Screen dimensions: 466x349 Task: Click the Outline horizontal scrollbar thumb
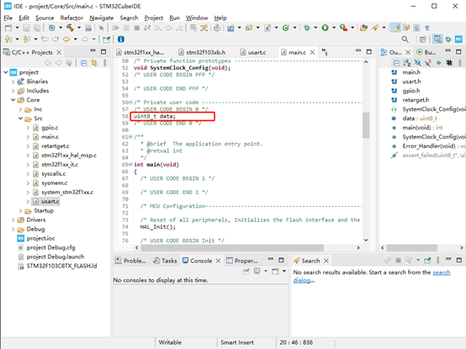(411, 248)
